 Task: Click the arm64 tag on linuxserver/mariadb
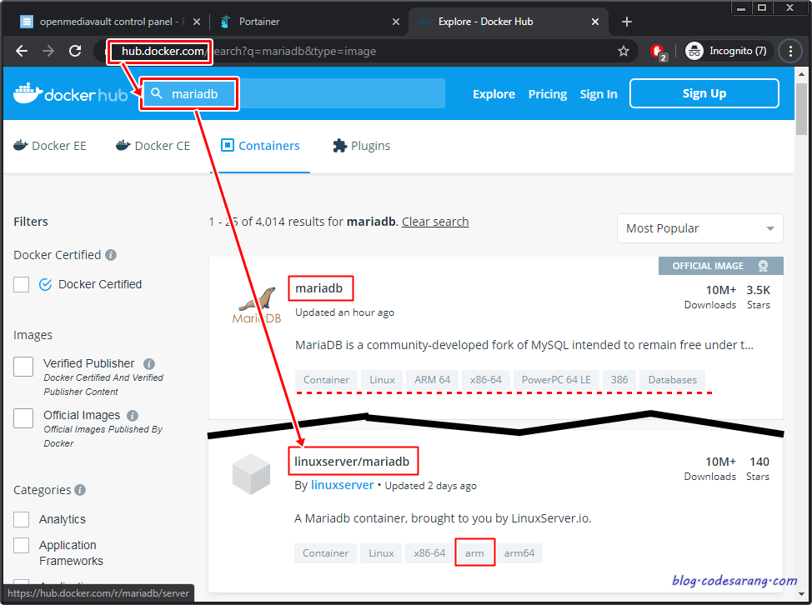tap(519, 553)
